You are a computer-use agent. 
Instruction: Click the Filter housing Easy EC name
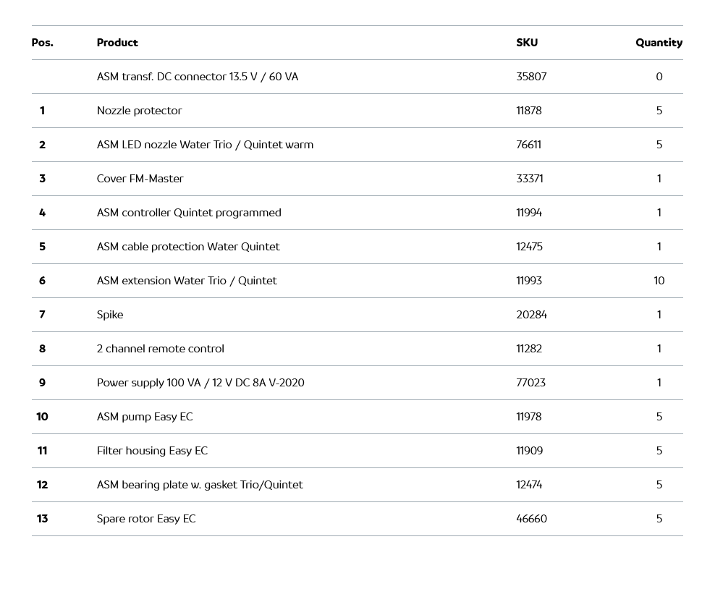click(152, 451)
